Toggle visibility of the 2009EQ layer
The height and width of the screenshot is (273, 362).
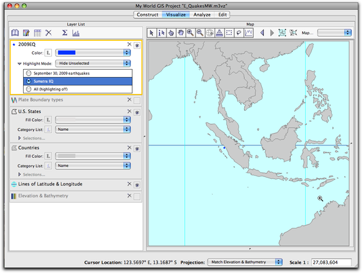click(x=137, y=45)
